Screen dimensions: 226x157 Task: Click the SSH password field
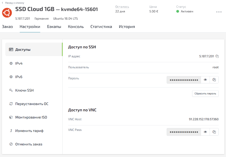pyautogui.click(x=184, y=80)
